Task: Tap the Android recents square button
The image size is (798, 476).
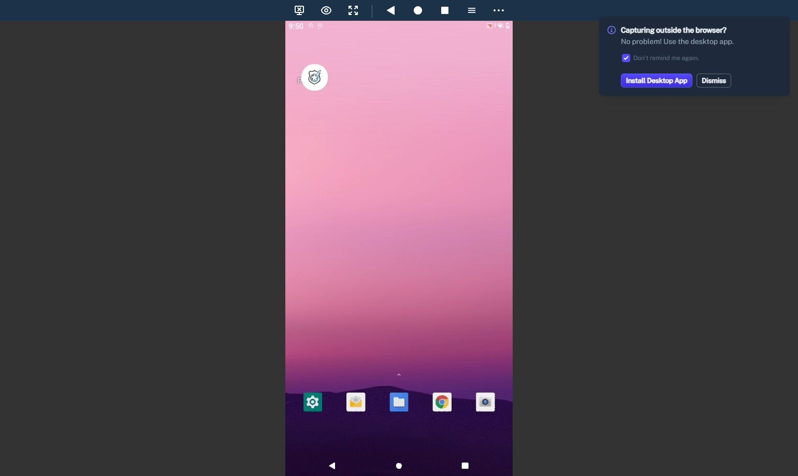Action: tap(465, 466)
